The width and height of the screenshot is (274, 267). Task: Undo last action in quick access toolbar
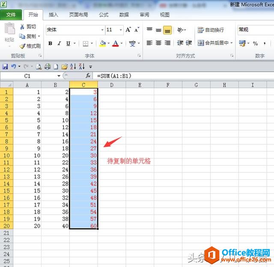tap(13, 66)
